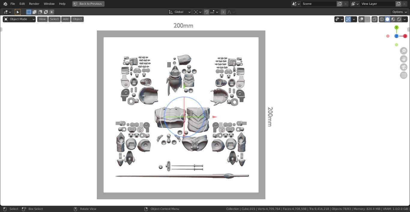
Task: Click the Scene name field
Action: (319, 4)
